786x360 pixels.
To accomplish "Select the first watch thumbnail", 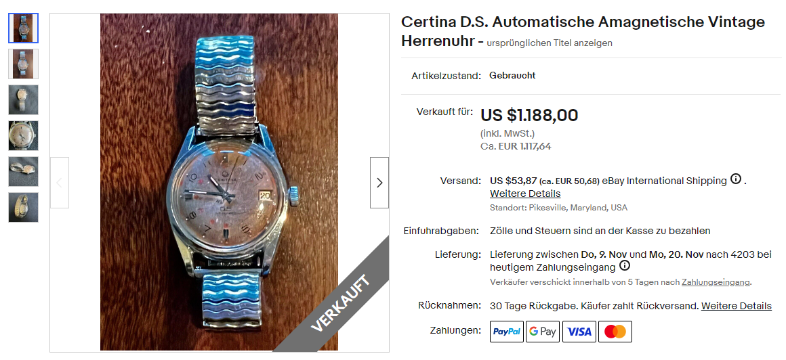I will click(24, 28).
